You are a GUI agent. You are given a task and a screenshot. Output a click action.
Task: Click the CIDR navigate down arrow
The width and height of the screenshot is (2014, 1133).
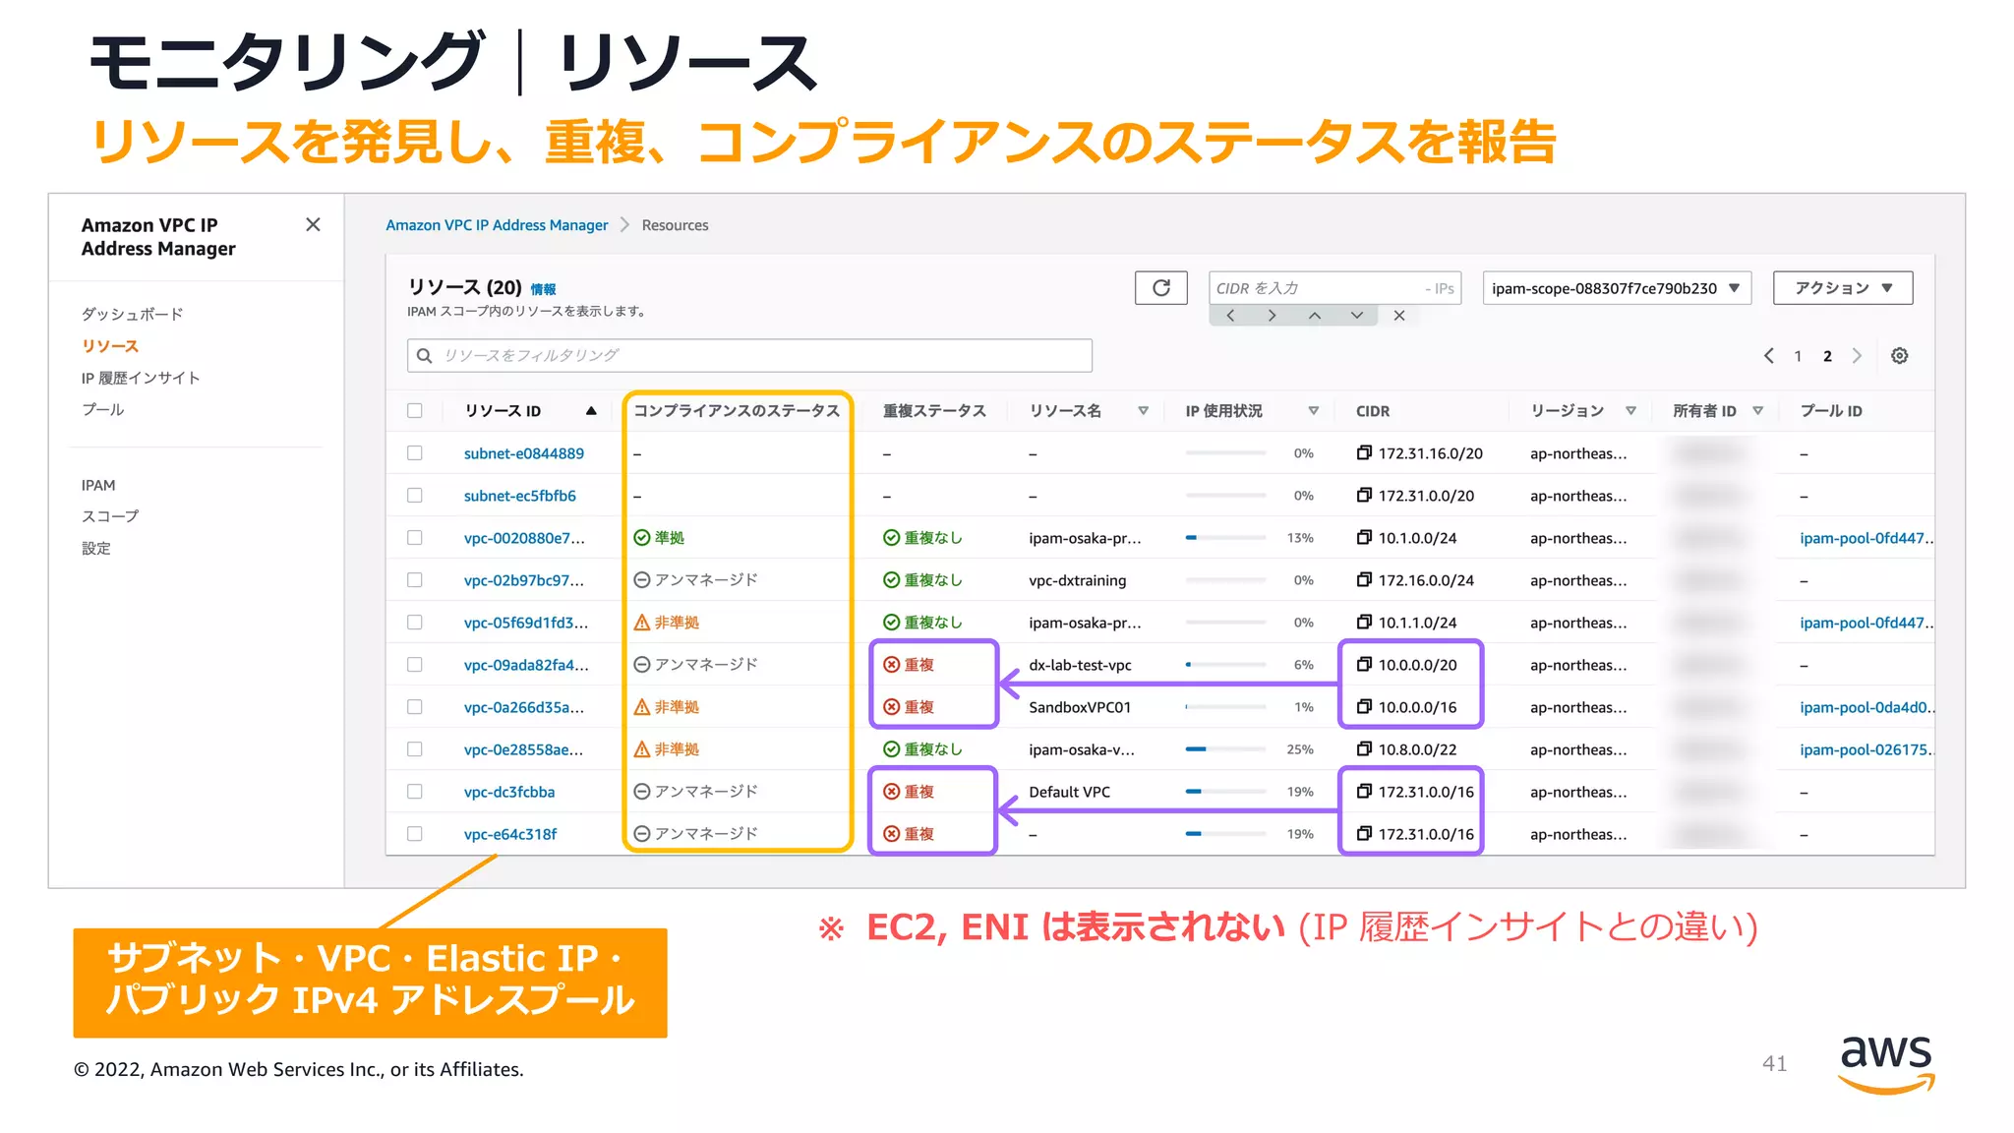[x=1357, y=316]
